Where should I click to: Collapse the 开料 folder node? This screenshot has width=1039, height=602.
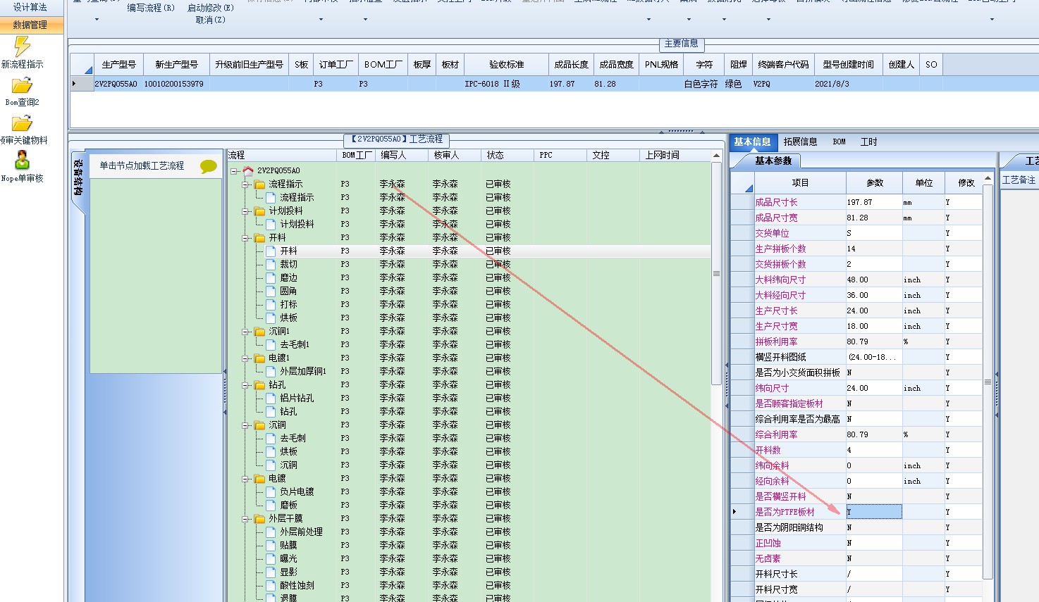[246, 237]
